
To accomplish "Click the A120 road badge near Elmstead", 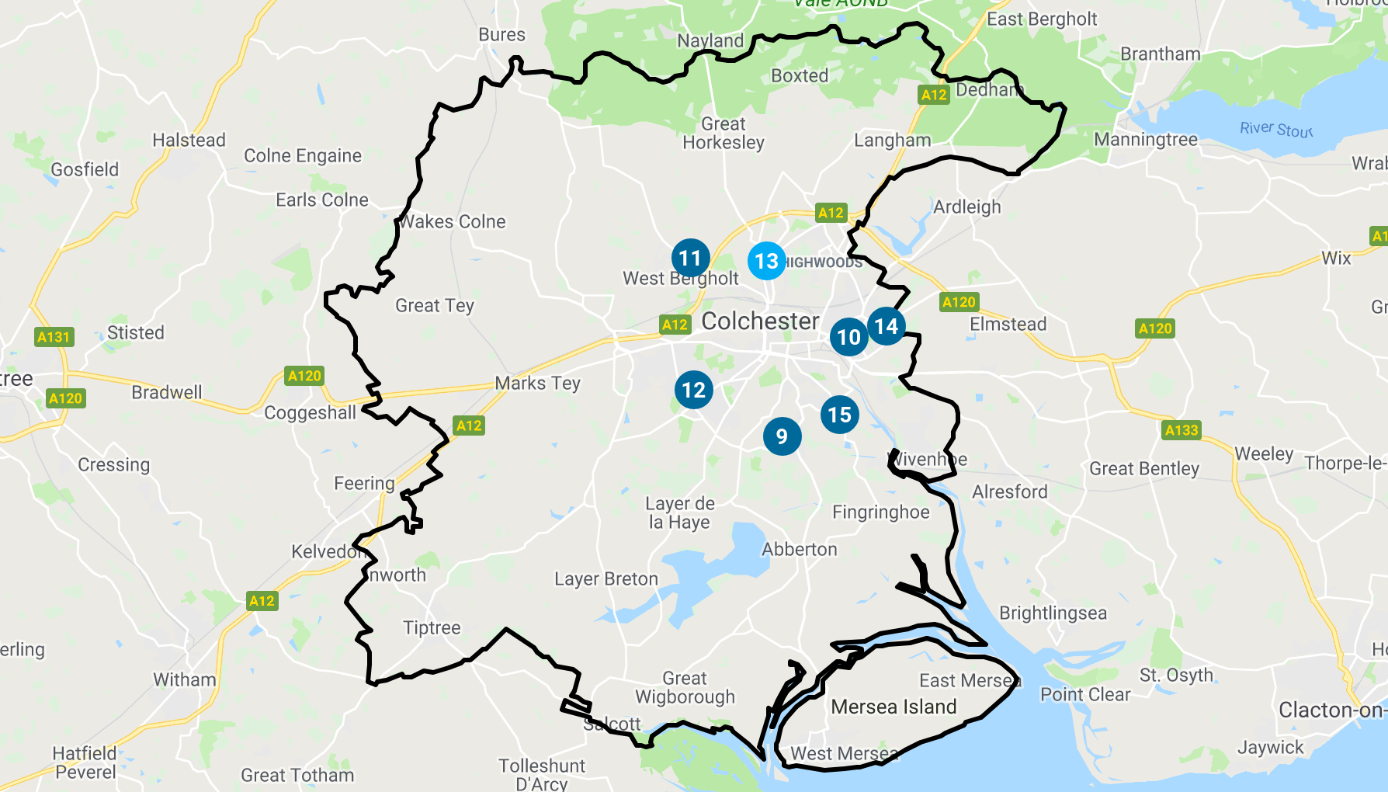I will tap(959, 302).
